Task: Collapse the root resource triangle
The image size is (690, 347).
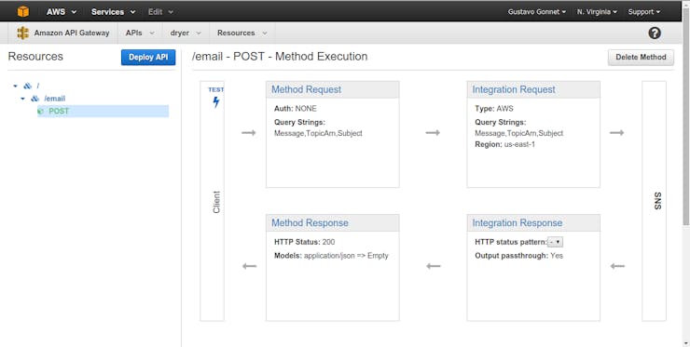Action: click(x=16, y=87)
